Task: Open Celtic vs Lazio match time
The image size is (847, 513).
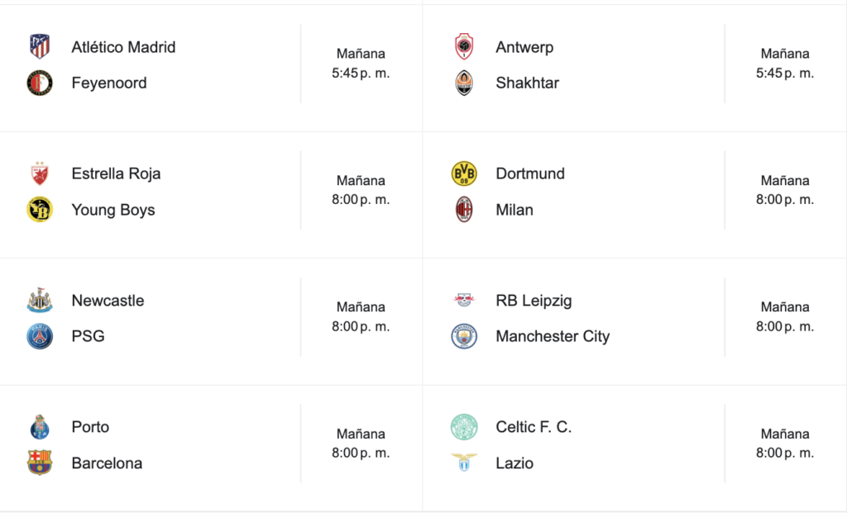Action: point(785,444)
